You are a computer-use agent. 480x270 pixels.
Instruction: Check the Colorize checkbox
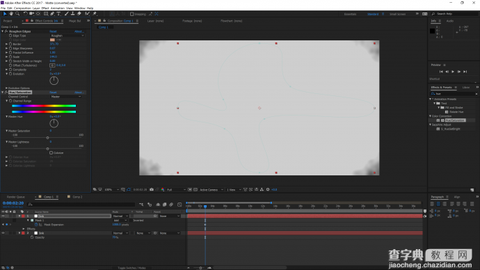(51, 153)
